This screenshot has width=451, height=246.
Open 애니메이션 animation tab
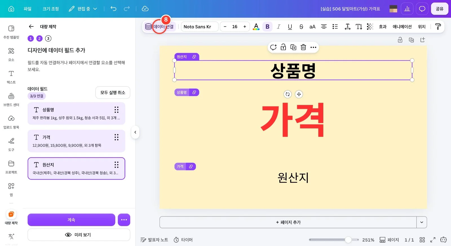tap(402, 27)
